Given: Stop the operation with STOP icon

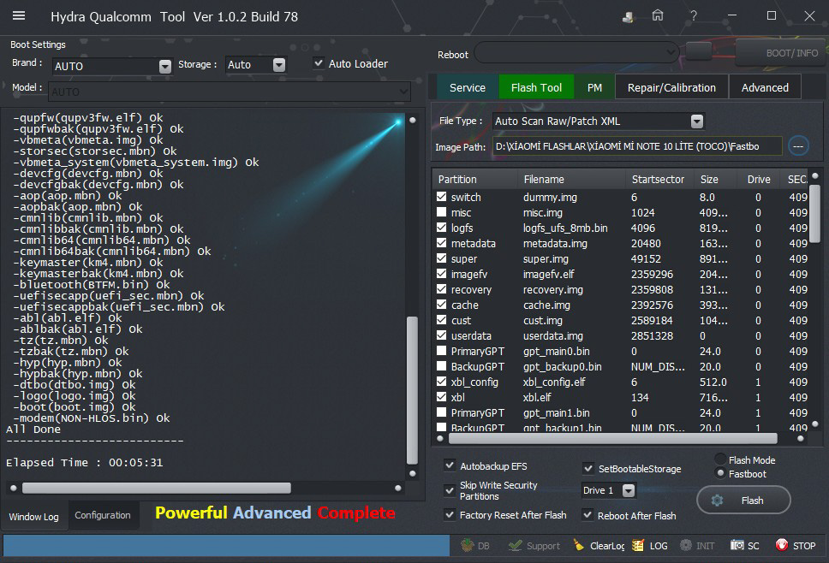Looking at the screenshot, I should pos(781,545).
